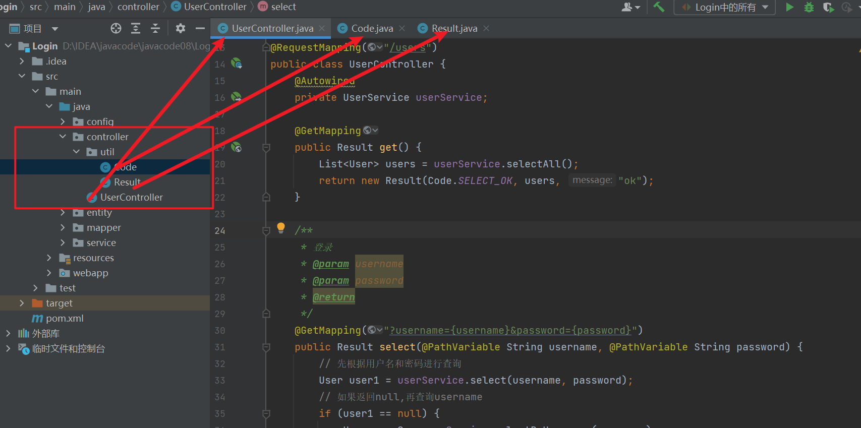Expand the webapp folder
The height and width of the screenshot is (428, 861).
pos(49,273)
